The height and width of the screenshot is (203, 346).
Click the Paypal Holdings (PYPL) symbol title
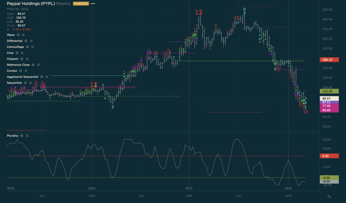click(31, 3)
